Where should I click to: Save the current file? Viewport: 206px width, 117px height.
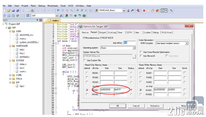pos(13,11)
